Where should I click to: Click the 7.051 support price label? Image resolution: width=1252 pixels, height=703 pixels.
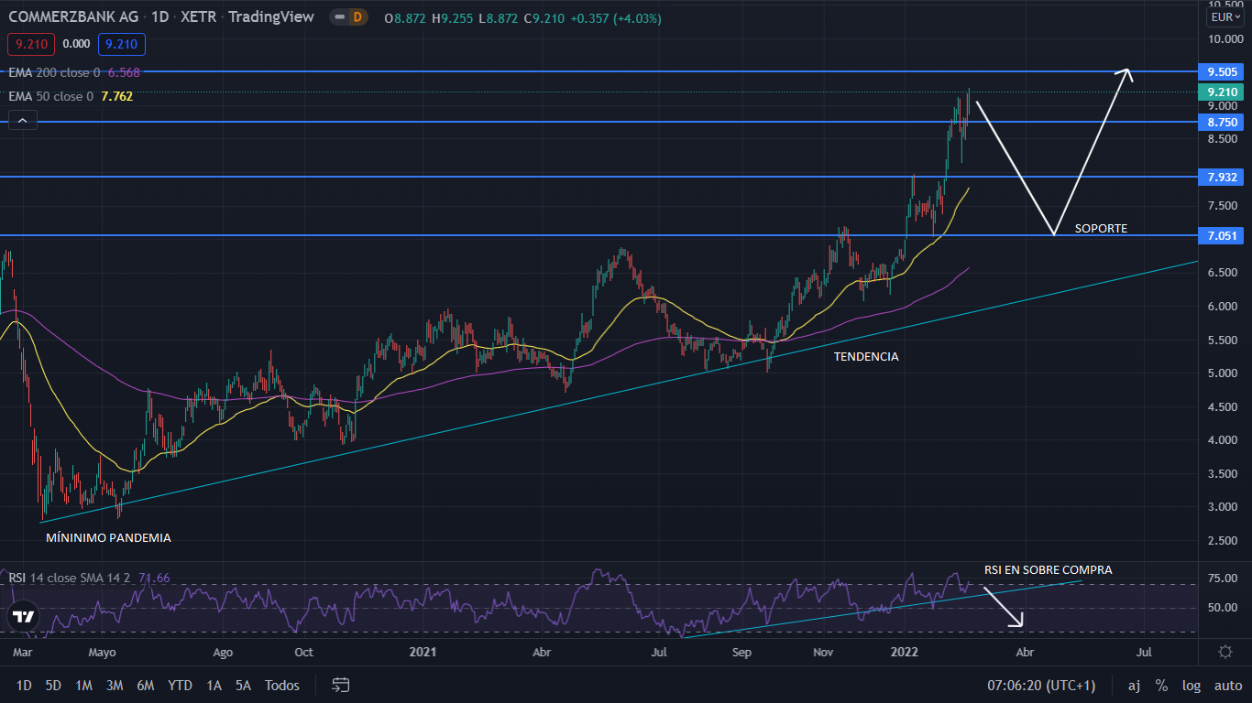[x=1223, y=236]
